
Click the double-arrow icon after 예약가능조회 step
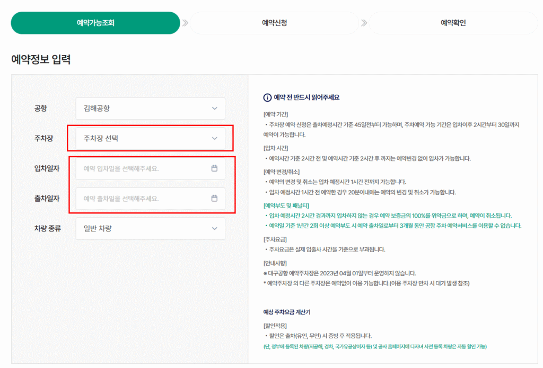coord(185,23)
